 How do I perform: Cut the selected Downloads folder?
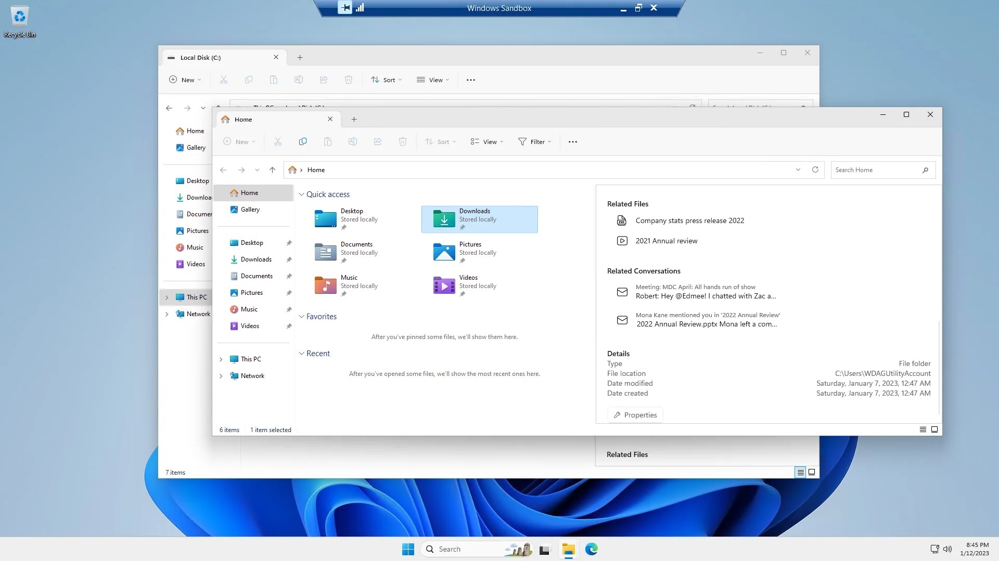[278, 141]
